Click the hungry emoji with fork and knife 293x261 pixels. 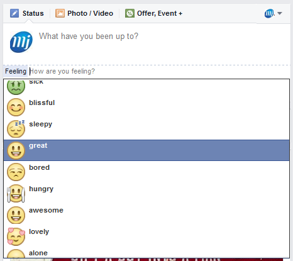(x=16, y=193)
